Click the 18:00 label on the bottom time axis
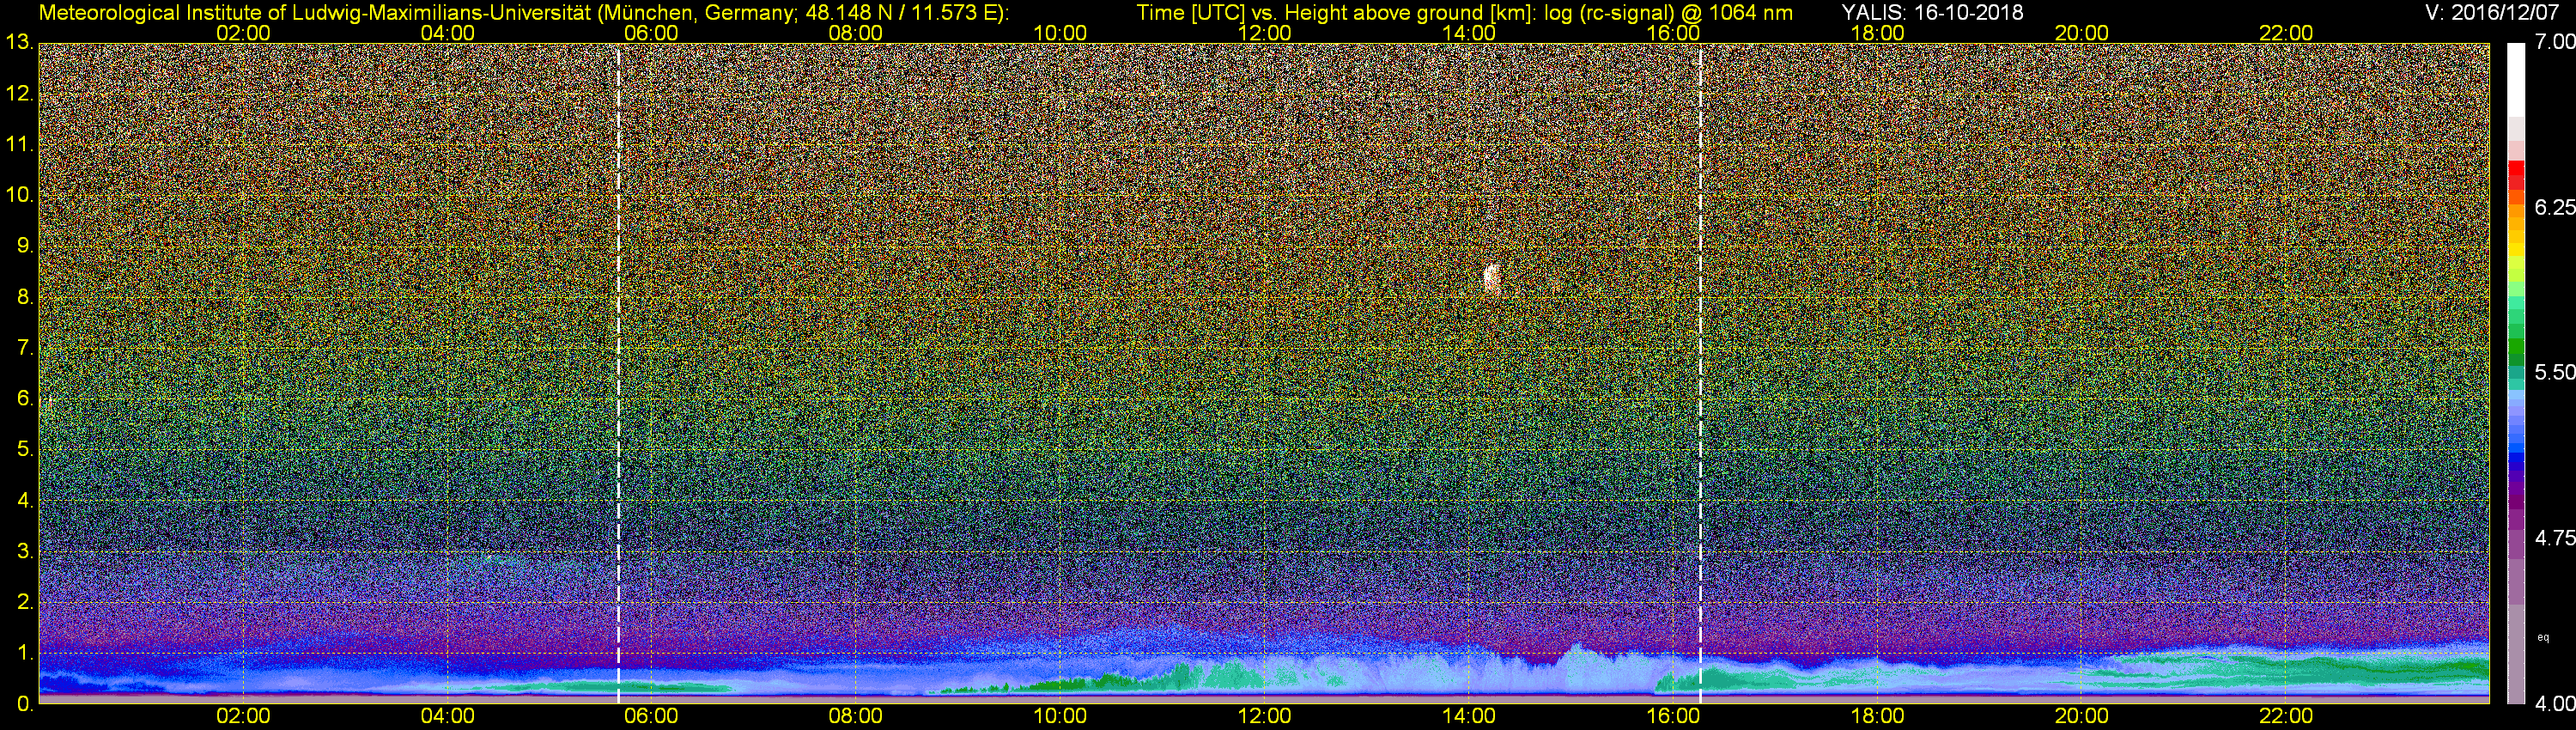 (1877, 717)
